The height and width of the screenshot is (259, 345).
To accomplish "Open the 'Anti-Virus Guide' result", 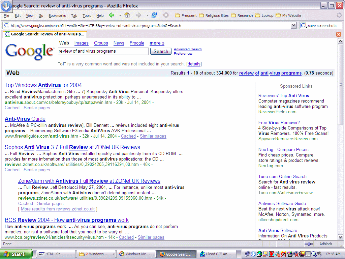I will tap(25, 119).
